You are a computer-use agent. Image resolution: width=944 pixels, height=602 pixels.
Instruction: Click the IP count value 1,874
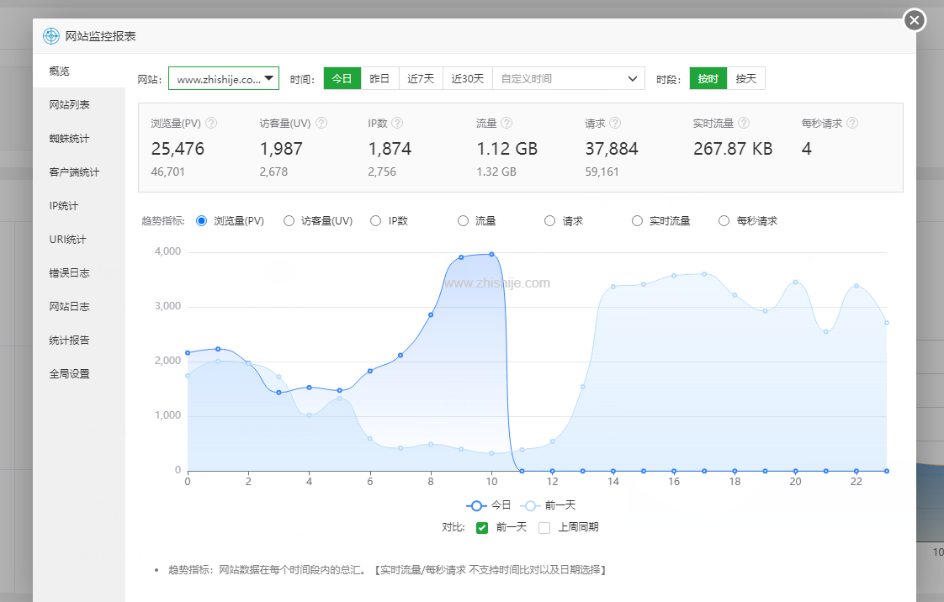(x=390, y=149)
